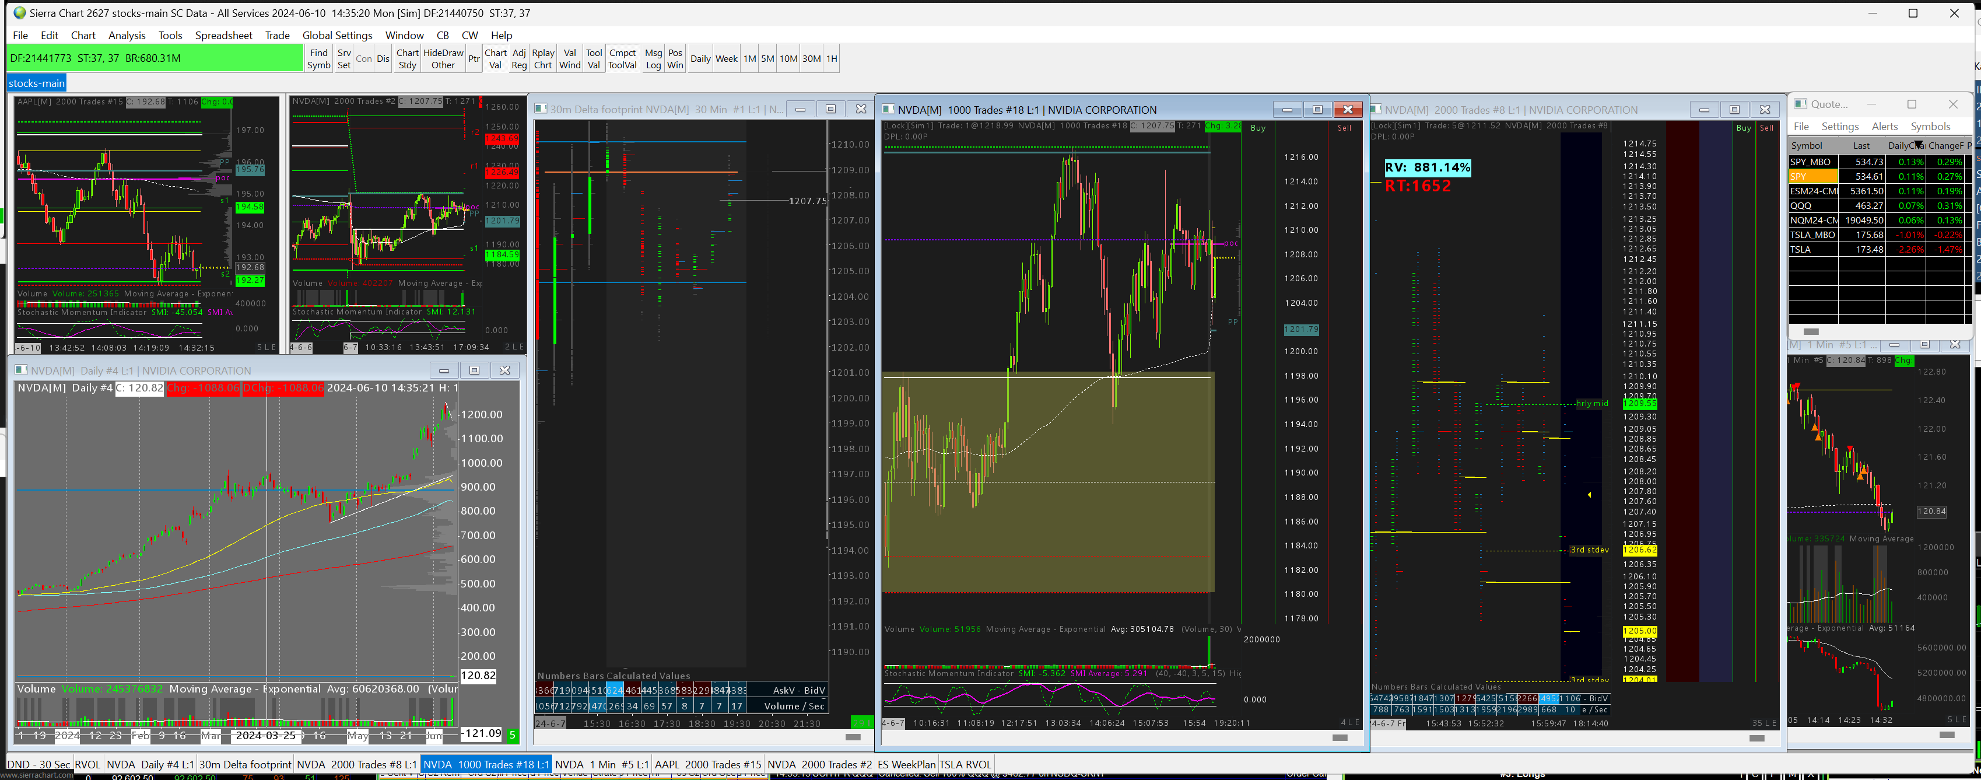Switch to the NVDA 2000 Trades #2 tab
The image size is (1981, 780).
coord(820,764)
